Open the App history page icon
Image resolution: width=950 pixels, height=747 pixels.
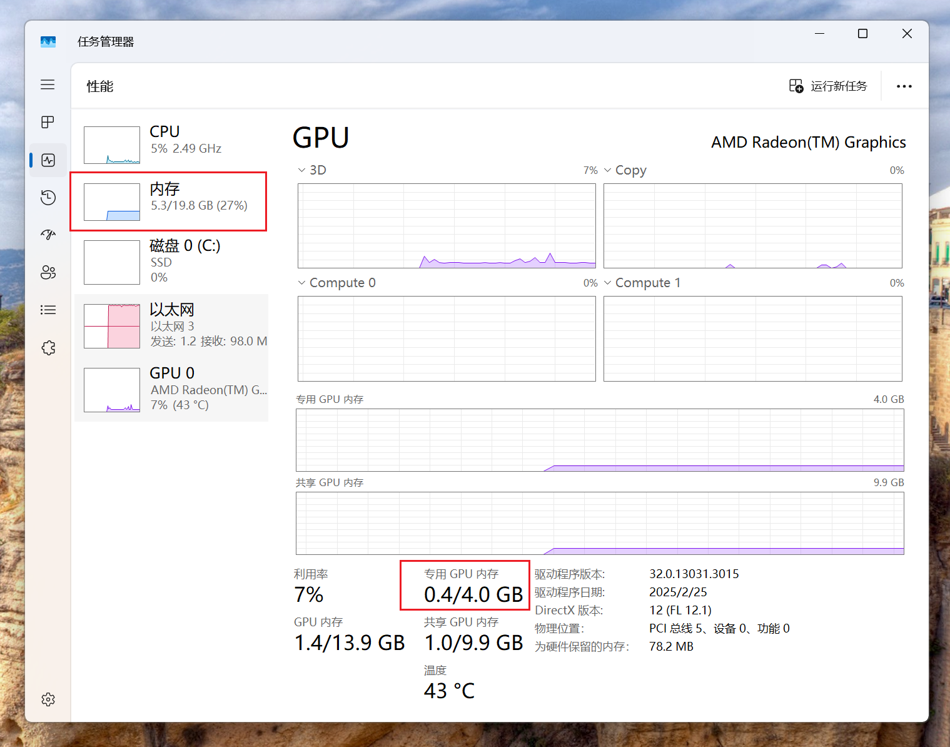coord(48,198)
